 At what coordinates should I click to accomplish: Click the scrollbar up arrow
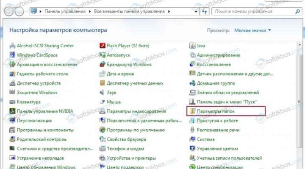[x=299, y=45]
